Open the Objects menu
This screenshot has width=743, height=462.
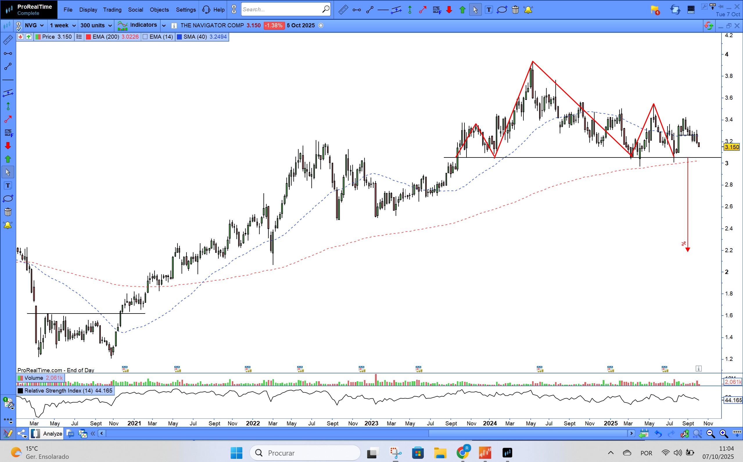pyautogui.click(x=159, y=10)
